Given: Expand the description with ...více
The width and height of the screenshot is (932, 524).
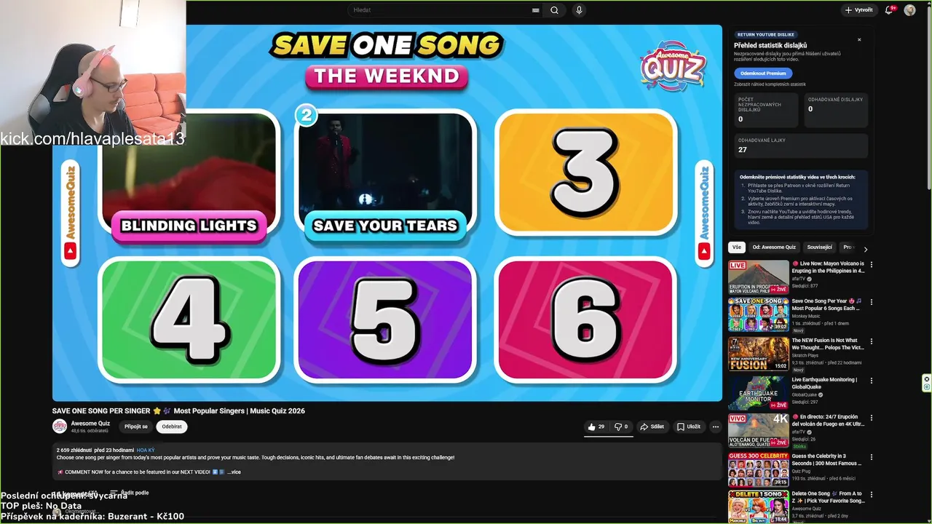Looking at the screenshot, I should tap(234, 472).
